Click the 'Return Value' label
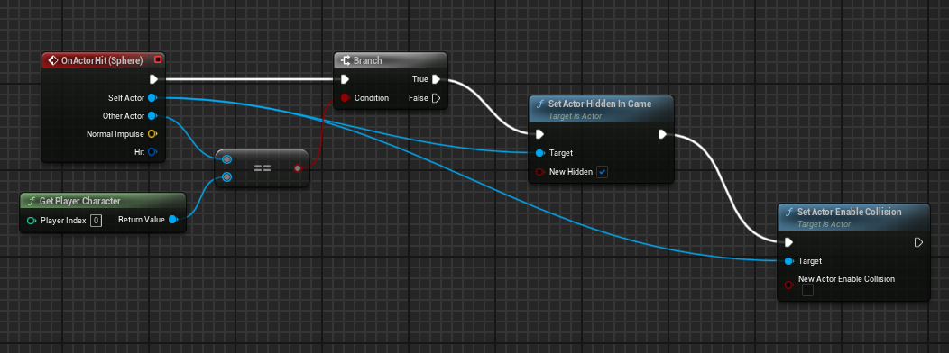 pos(142,220)
